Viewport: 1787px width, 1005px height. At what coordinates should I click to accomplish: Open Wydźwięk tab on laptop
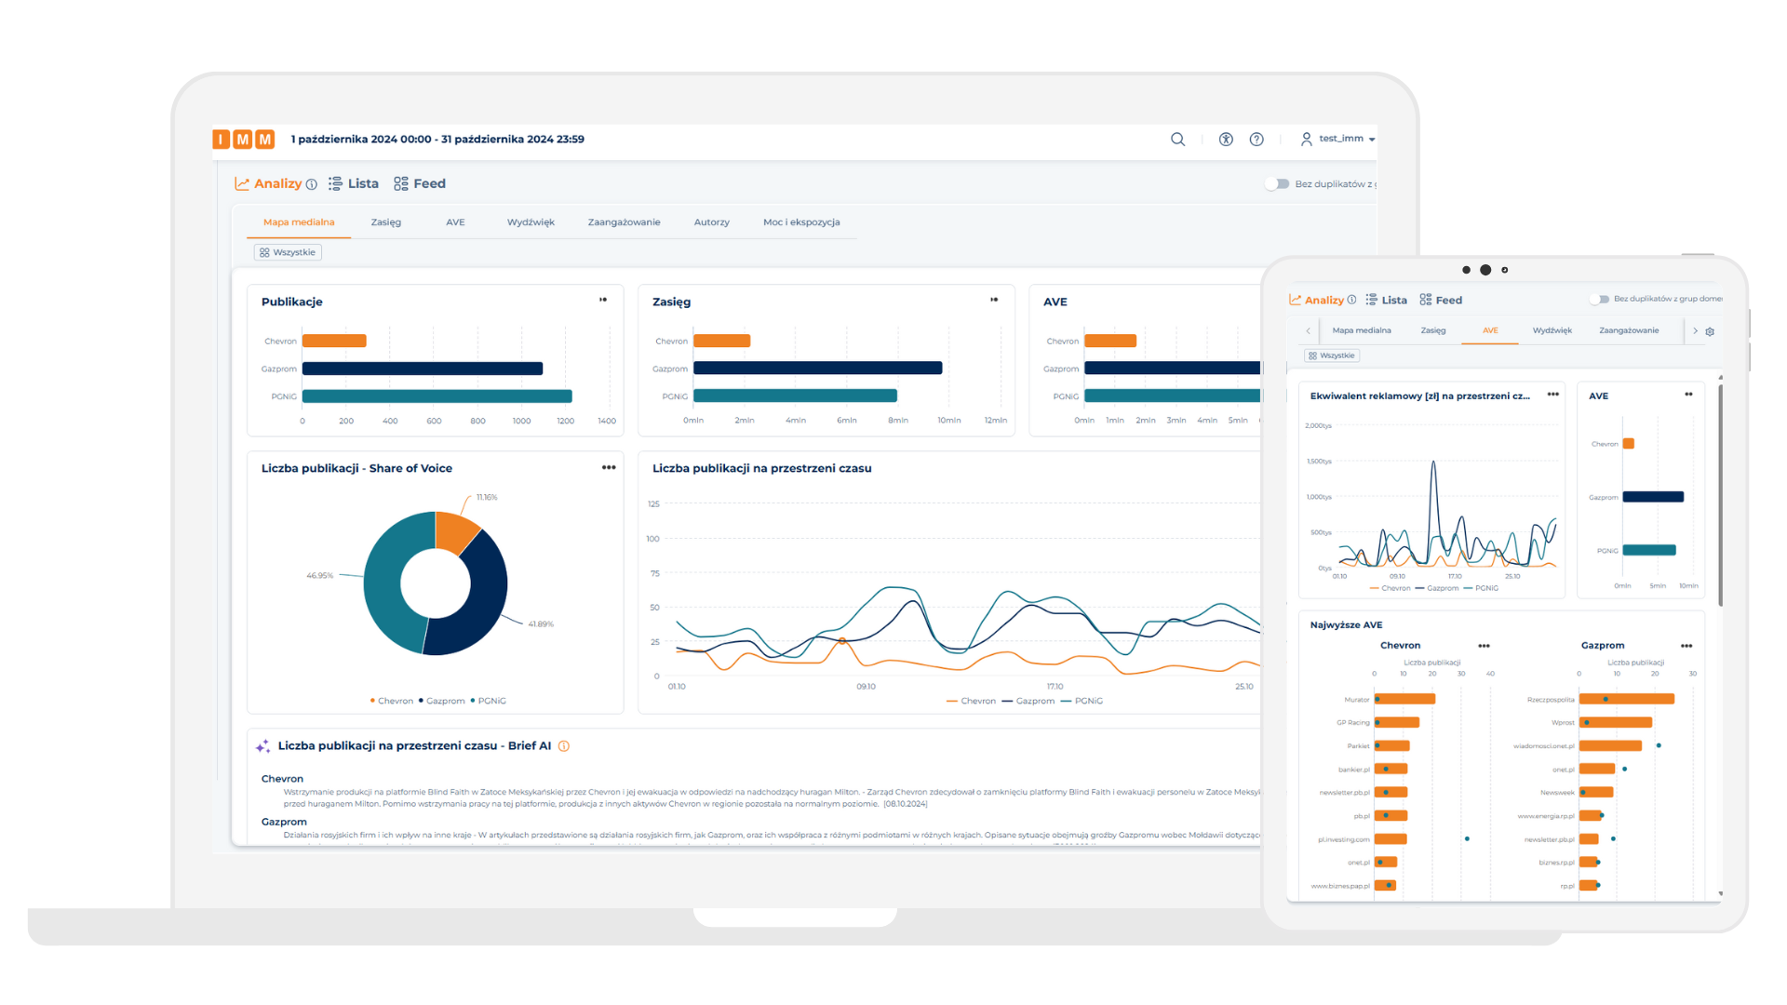click(531, 222)
